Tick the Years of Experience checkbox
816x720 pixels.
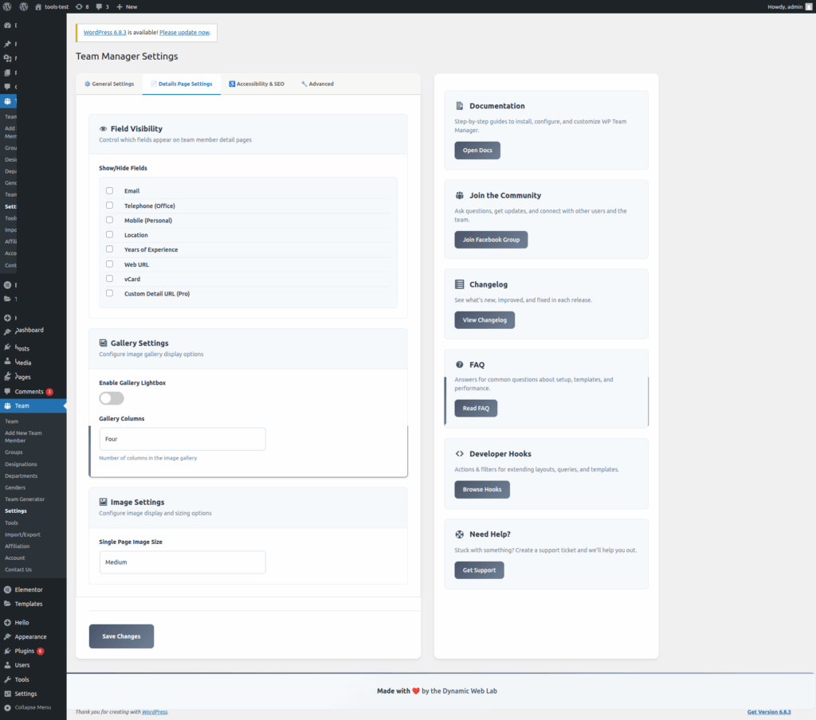pos(109,249)
